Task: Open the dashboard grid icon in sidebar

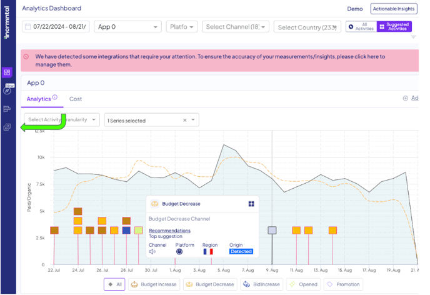Action: pyautogui.click(x=7, y=72)
